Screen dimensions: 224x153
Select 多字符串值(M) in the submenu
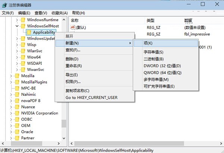point(166,79)
